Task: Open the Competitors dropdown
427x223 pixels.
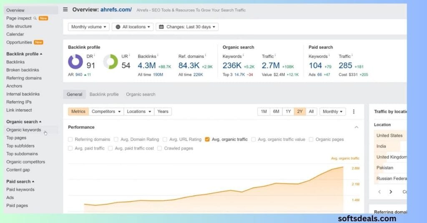Action: (106, 111)
